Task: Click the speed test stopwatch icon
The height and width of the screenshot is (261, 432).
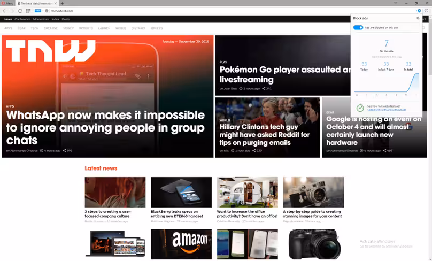Action: (360, 108)
